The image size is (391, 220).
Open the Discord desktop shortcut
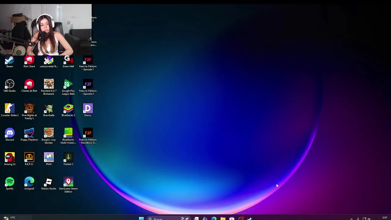[x=9, y=135]
